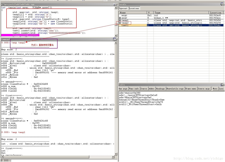Click the 0:000> prompt label beside input
The height and width of the screenshot is (162, 225).
tap(6, 160)
